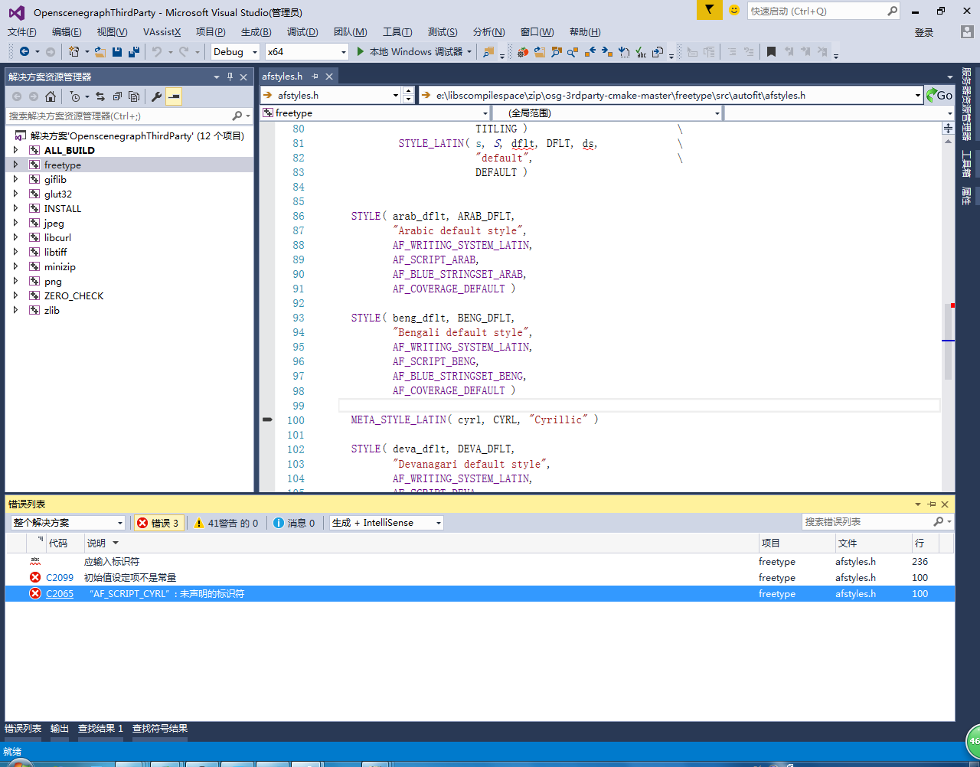The image size is (980, 767).
Task: Click the notifications filter flag icon
Action: point(710,10)
